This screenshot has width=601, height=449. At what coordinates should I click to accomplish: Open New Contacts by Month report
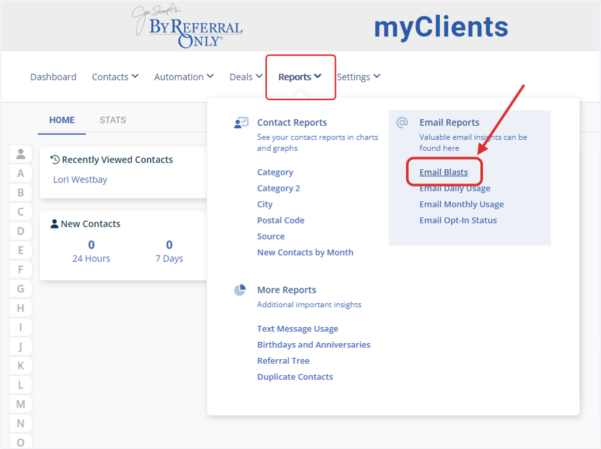305,253
